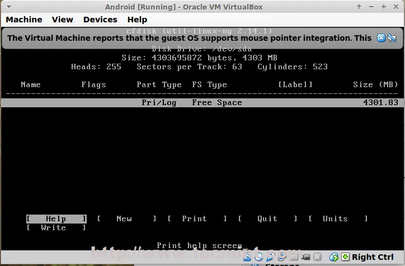405x266 pixels.
Task: Select the Units option in cfdisk
Action: [x=335, y=218]
